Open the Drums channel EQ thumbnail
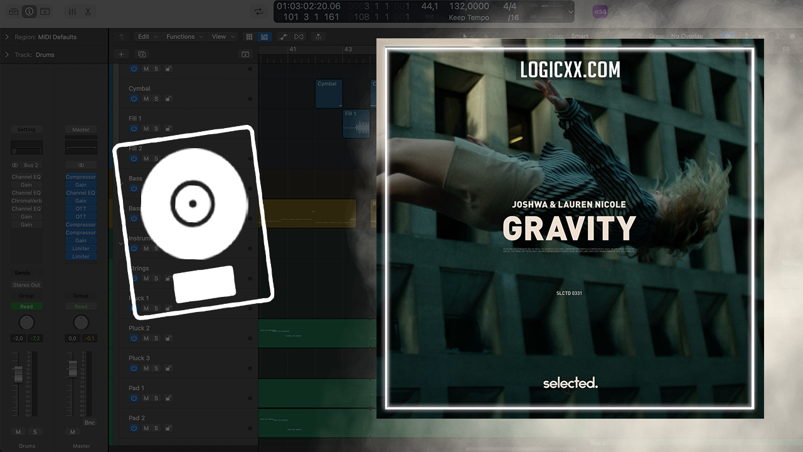803x452 pixels. pos(26,148)
